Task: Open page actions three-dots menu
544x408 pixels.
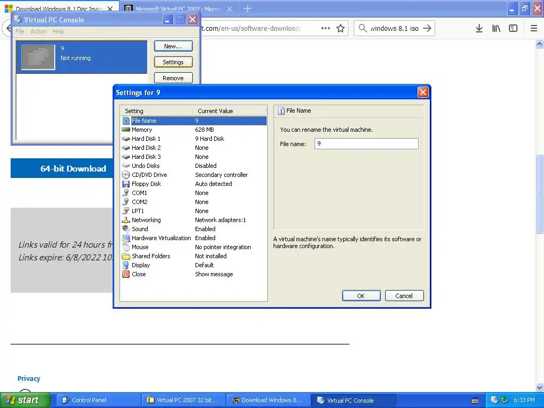Action: click(x=326, y=29)
